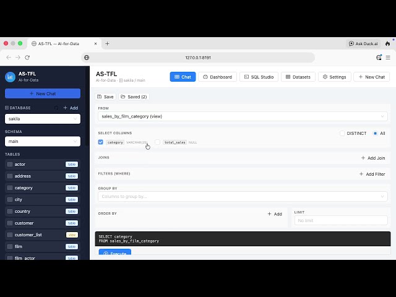Toggle the All columns checkbox
This screenshot has height=297, width=396.
(376, 134)
